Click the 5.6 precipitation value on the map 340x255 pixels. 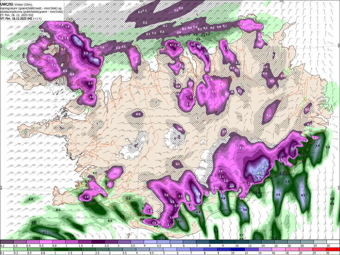click(x=278, y=195)
